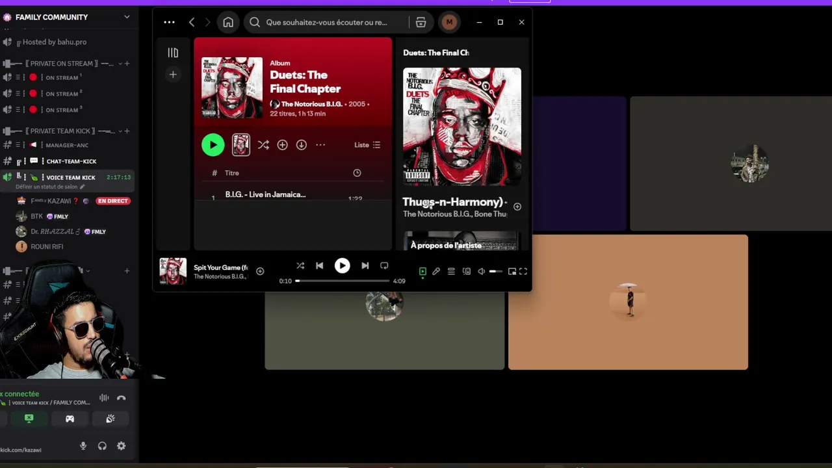Open album more options ellipsis
This screenshot has height=468, width=832.
[320, 145]
